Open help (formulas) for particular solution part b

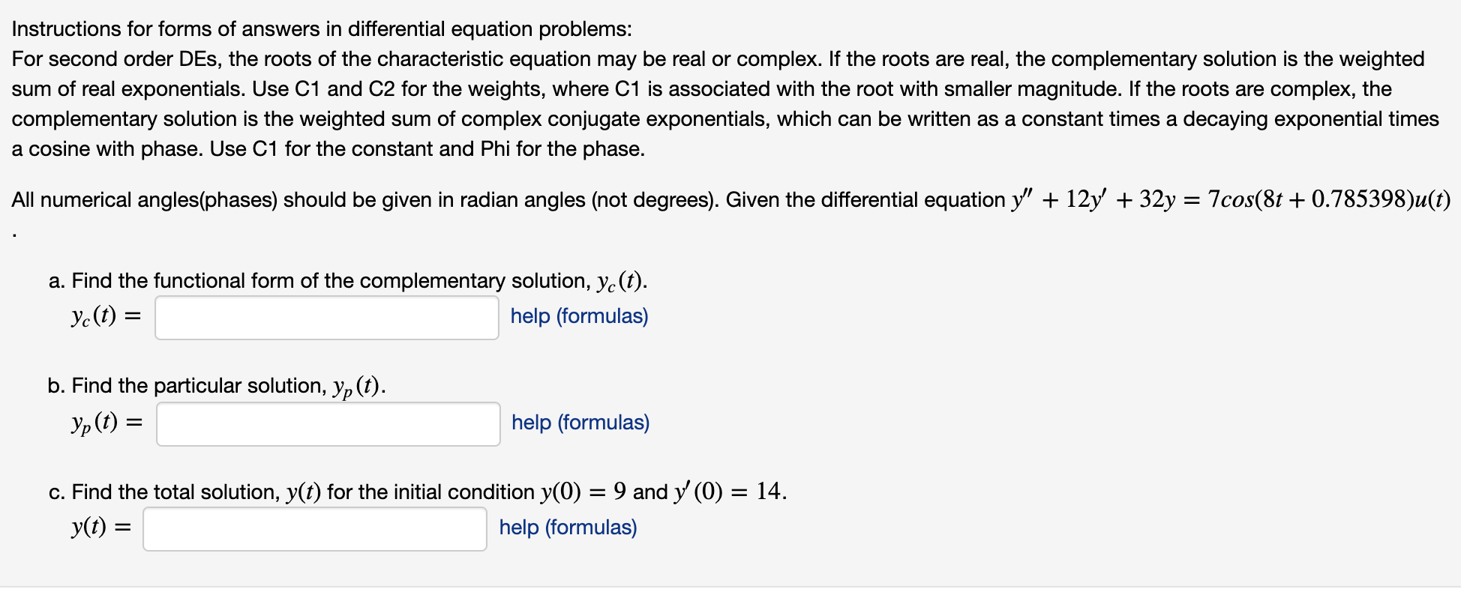pyautogui.click(x=578, y=423)
